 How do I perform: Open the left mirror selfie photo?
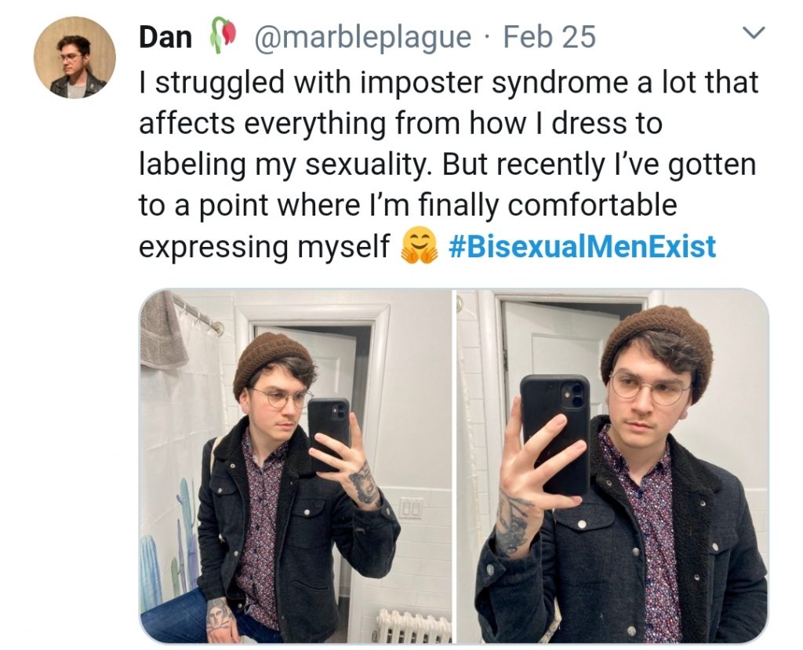coord(296,467)
